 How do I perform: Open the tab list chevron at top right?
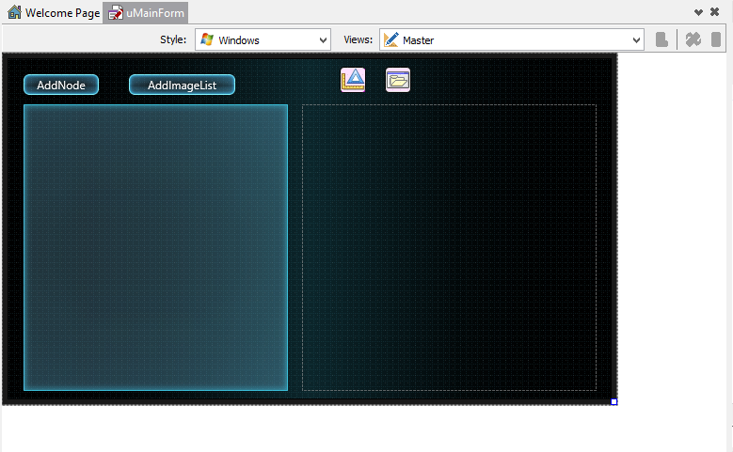(x=698, y=12)
